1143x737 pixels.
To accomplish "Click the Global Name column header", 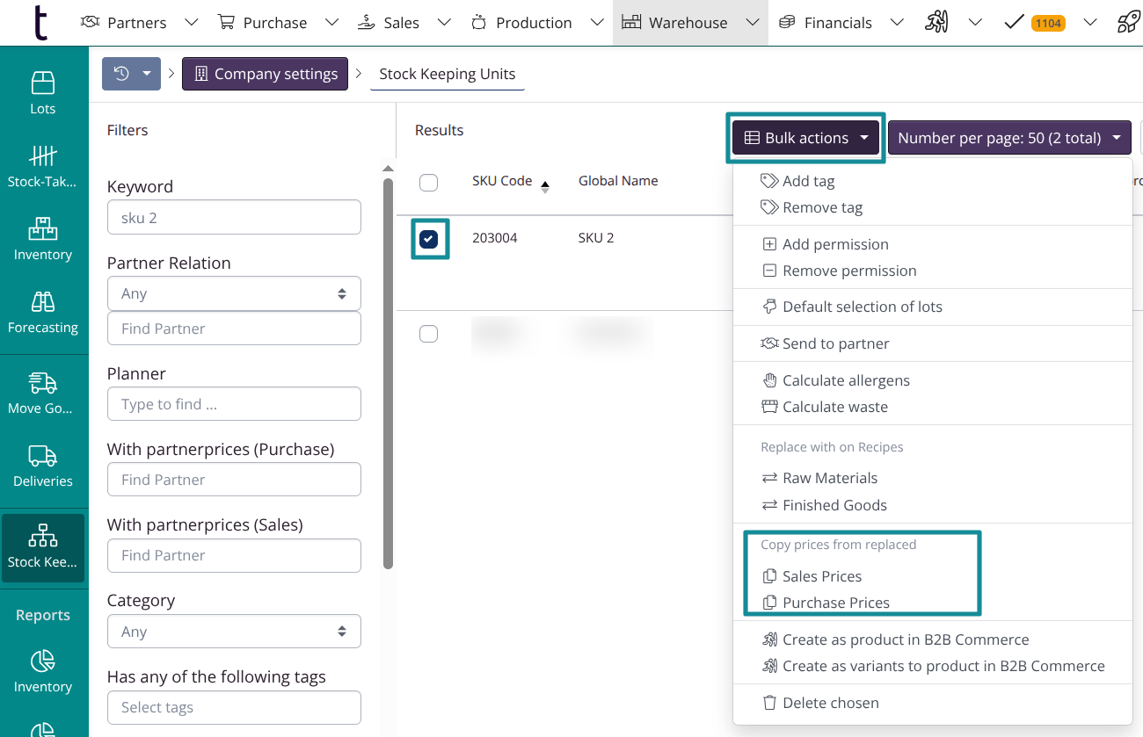I will point(618,181).
